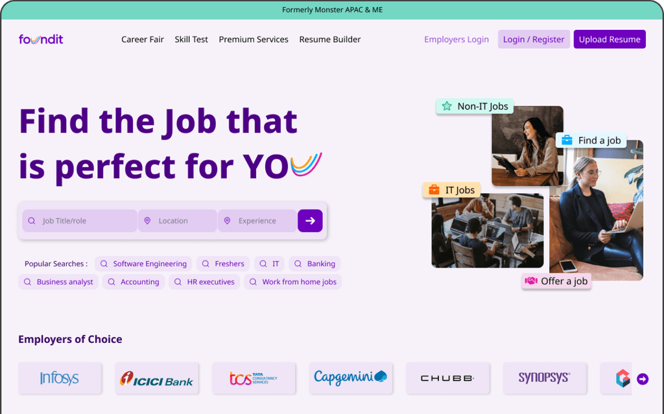The width and height of the screenshot is (664, 414).
Task: Choose the Work from home jobs chip
Action: tap(292, 282)
